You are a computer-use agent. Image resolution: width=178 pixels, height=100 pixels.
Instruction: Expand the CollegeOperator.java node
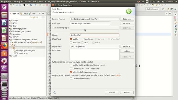tap(13, 51)
